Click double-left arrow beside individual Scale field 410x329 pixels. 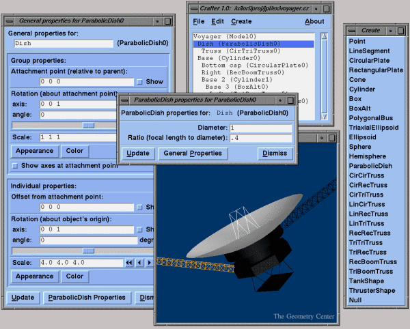coord(128,263)
